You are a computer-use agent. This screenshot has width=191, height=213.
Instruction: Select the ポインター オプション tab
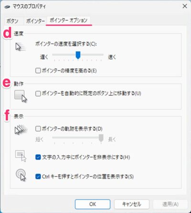coord(69,21)
